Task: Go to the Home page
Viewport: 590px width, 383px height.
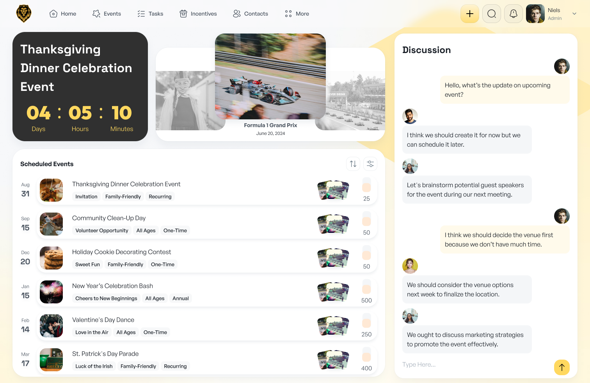Action: (x=63, y=14)
